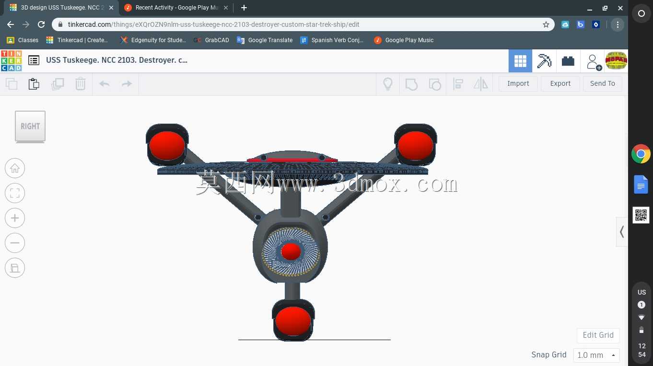This screenshot has width=653, height=366.
Task: Zoom in with the plus icon
Action: pos(15,218)
